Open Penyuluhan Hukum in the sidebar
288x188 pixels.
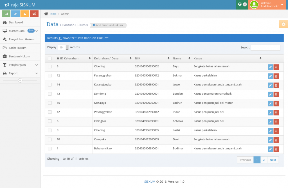click(21, 39)
